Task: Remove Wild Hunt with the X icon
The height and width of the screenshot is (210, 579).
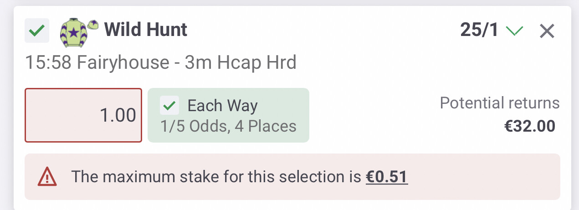Action: (x=547, y=31)
